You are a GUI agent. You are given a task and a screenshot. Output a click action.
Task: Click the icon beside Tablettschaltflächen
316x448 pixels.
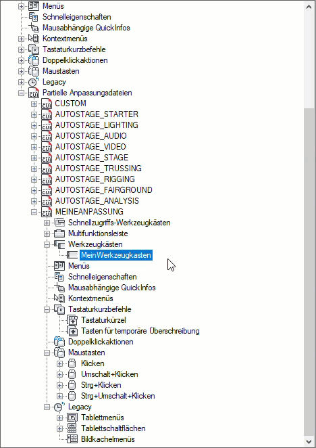tap(72, 428)
